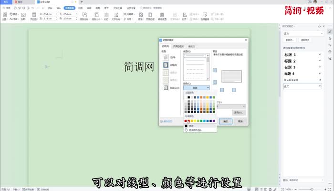Confirm dialog with 确定 button
This screenshot has height=191, width=334.
(x=226, y=121)
